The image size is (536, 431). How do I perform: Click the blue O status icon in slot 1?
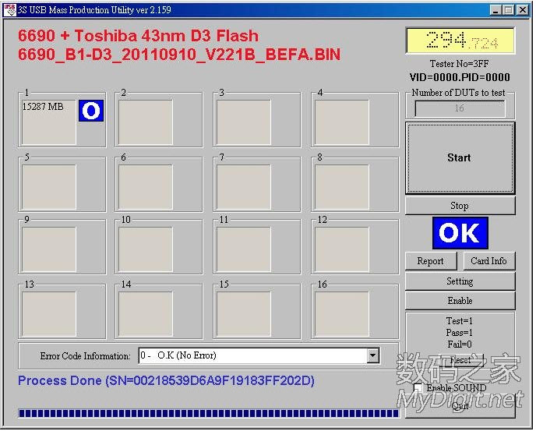pyautogui.click(x=90, y=111)
